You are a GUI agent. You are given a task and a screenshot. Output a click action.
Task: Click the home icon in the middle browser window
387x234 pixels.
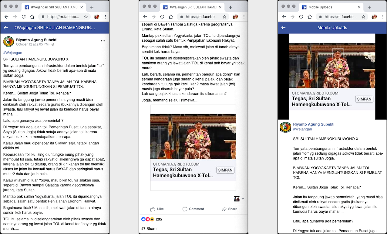click(171, 17)
